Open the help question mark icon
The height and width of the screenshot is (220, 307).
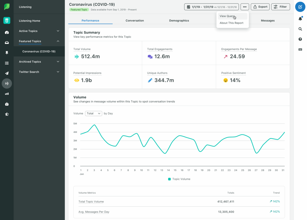tap(300, 39)
